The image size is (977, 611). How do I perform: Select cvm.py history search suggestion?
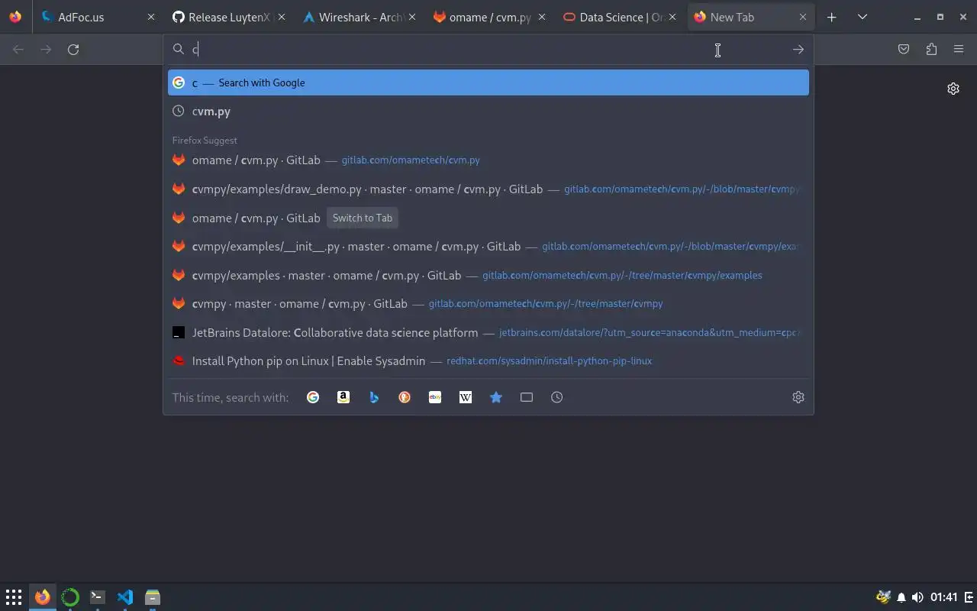pyautogui.click(x=488, y=112)
